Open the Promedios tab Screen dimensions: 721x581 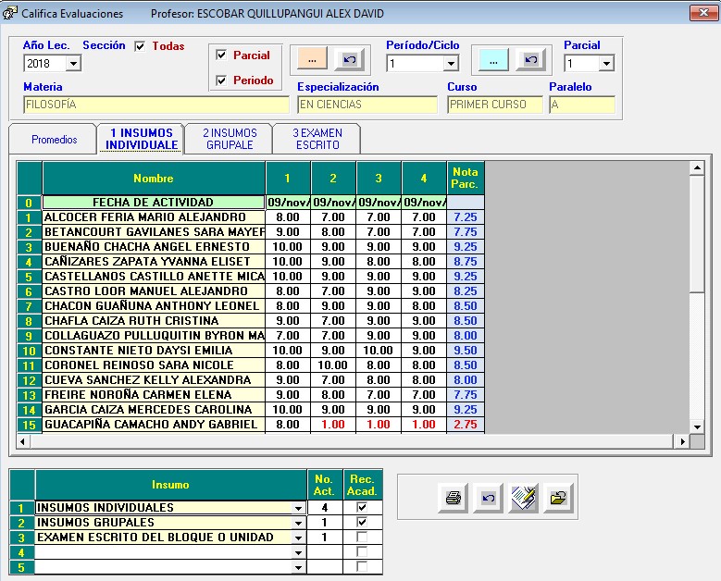(x=55, y=140)
